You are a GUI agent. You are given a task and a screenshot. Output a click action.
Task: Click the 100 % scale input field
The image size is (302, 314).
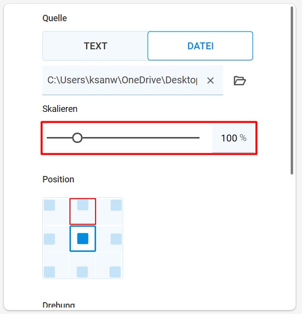click(x=234, y=138)
